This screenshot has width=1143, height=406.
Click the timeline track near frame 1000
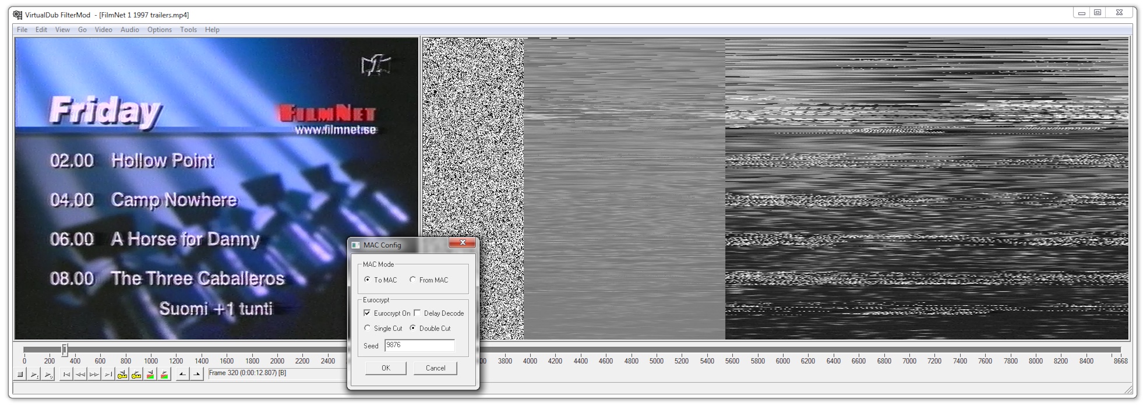coord(151,349)
